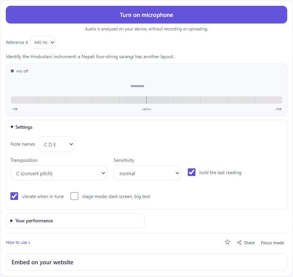Click the mic off status indicator
Screen dimensions: 293x277
(20, 71)
